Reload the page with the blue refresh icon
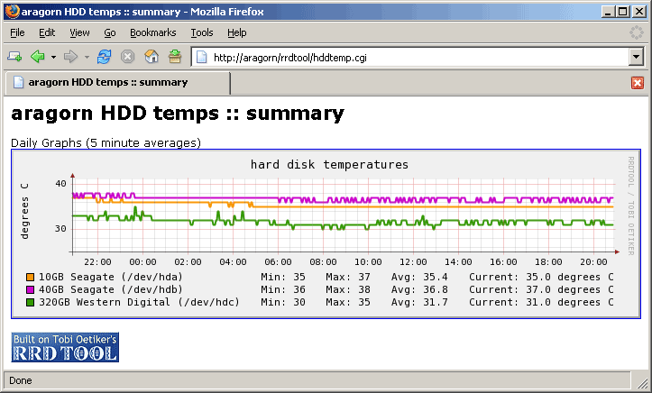Screen dimensions: 652x393 [x=104, y=57]
